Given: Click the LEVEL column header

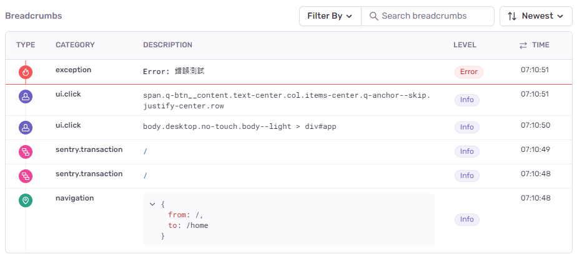Looking at the screenshot, I should pyautogui.click(x=465, y=45).
